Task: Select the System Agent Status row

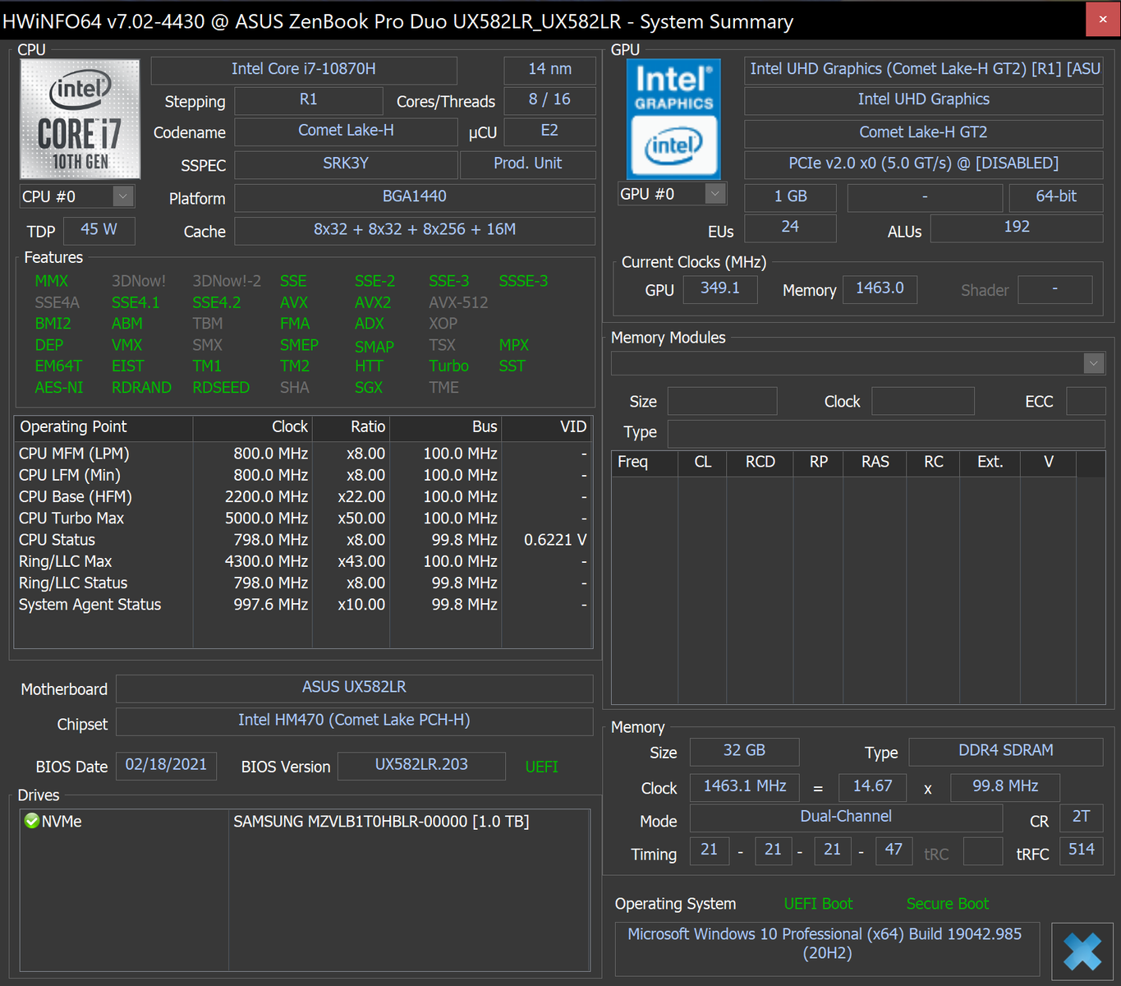Action: pyautogui.click(x=303, y=605)
